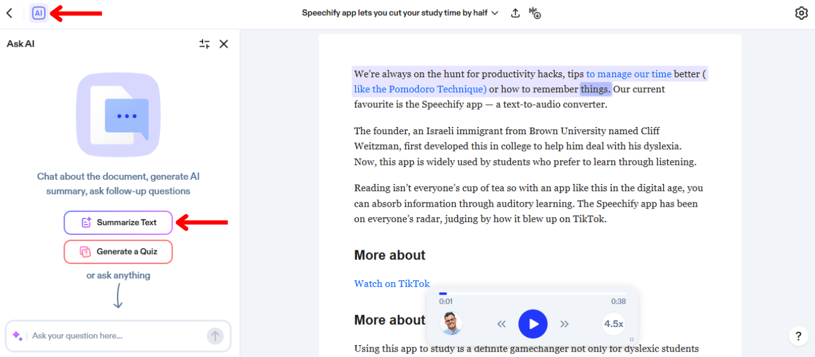Click the share/upload icon in header
This screenshot has width=815, height=357.
click(x=515, y=13)
